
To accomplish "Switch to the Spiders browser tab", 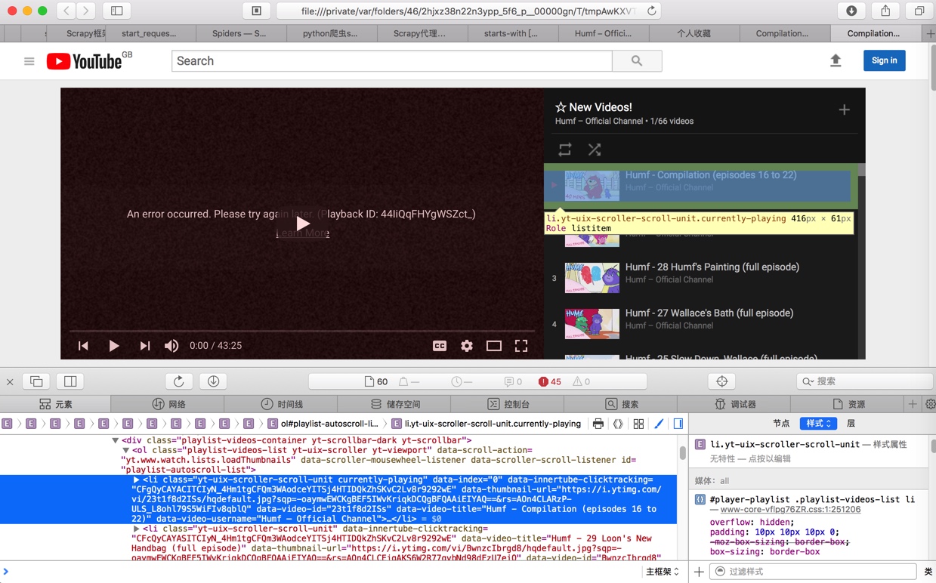I will [239, 33].
